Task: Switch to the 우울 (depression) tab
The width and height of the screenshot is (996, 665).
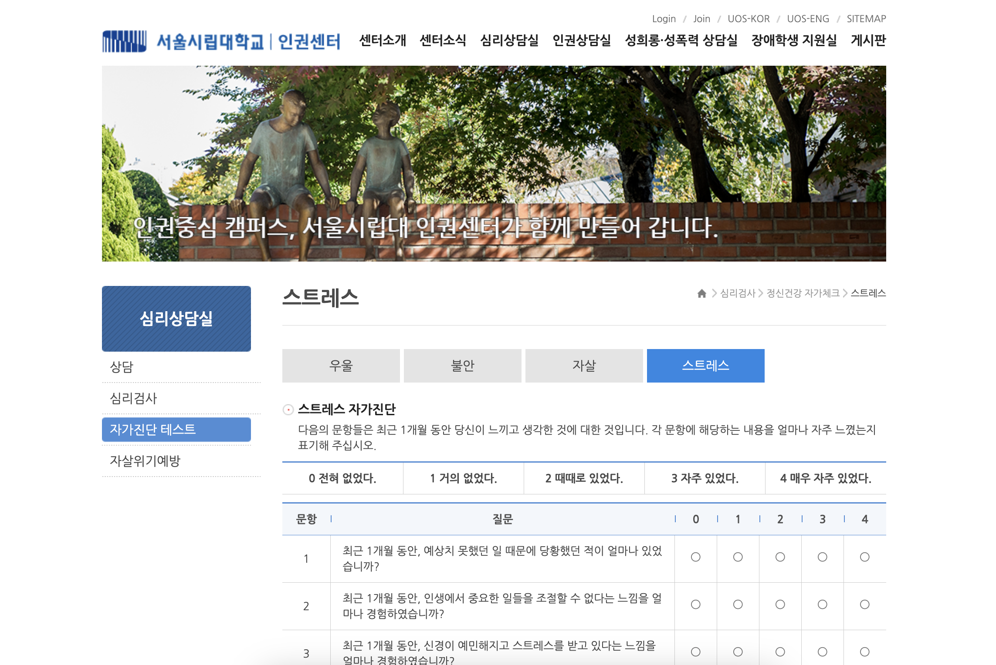Action: [x=341, y=366]
